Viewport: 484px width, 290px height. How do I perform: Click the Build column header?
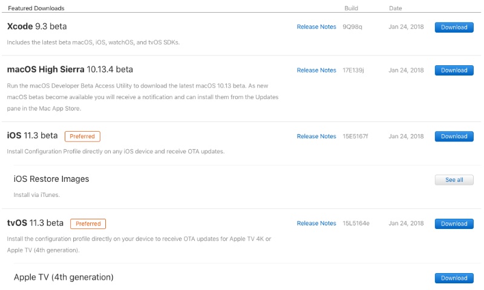(351, 8)
